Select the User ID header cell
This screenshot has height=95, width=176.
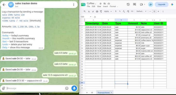coord(160,23)
